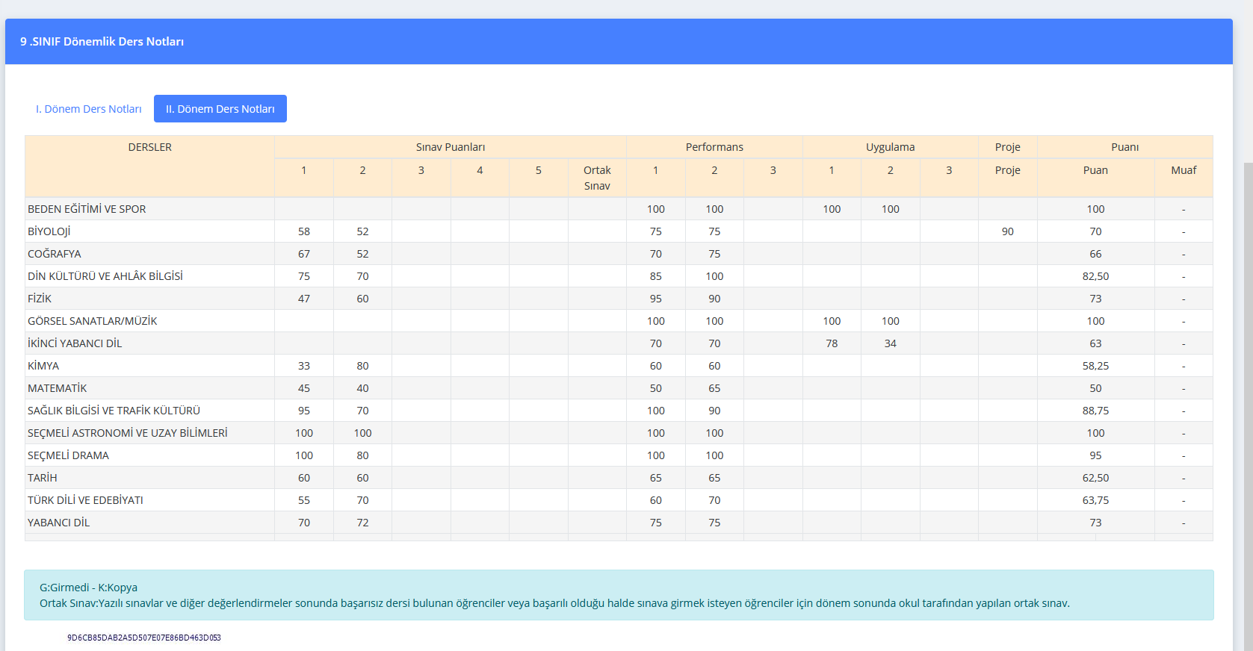Click Yabancı Dil second exam score 72
The image size is (1253, 651).
(362, 523)
